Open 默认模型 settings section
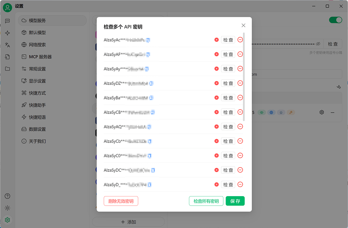 [x=52, y=33]
